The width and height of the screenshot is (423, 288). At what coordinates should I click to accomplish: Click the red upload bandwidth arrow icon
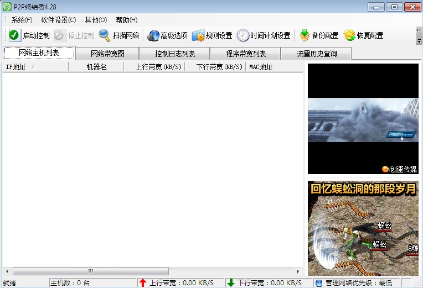(x=143, y=282)
